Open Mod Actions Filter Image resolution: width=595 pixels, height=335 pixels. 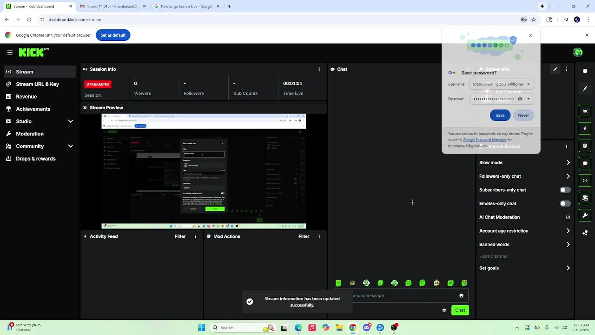tap(304, 236)
